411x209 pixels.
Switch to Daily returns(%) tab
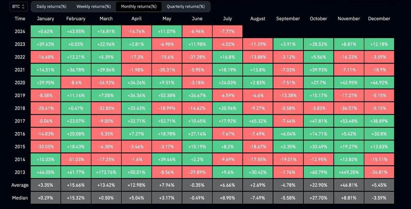(x=51, y=6)
